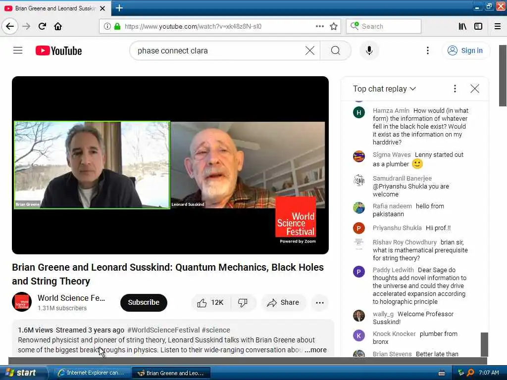Select Rishav Roy Chowdhury chat author name

pyautogui.click(x=405, y=242)
